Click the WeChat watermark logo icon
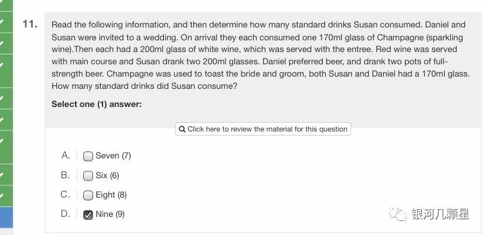This screenshot has width=485, height=235. click(x=401, y=214)
